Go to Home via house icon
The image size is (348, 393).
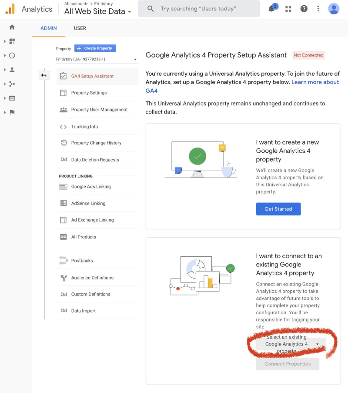[x=12, y=27]
